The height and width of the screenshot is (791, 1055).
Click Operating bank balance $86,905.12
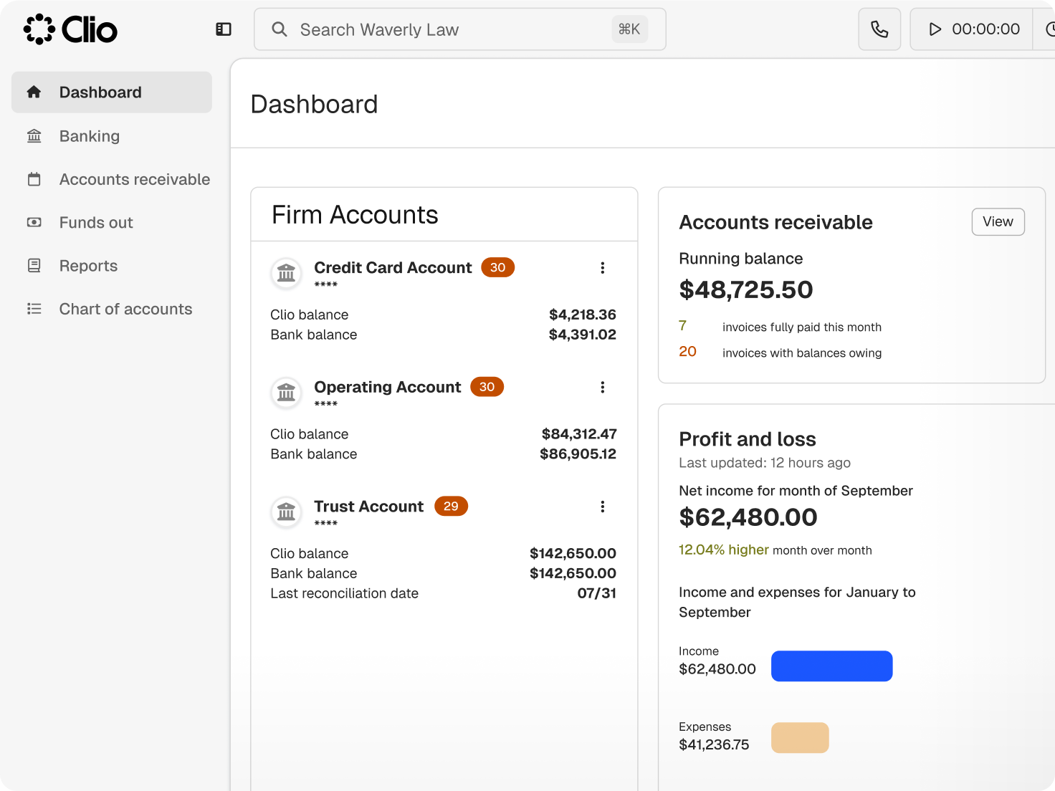[x=578, y=454]
